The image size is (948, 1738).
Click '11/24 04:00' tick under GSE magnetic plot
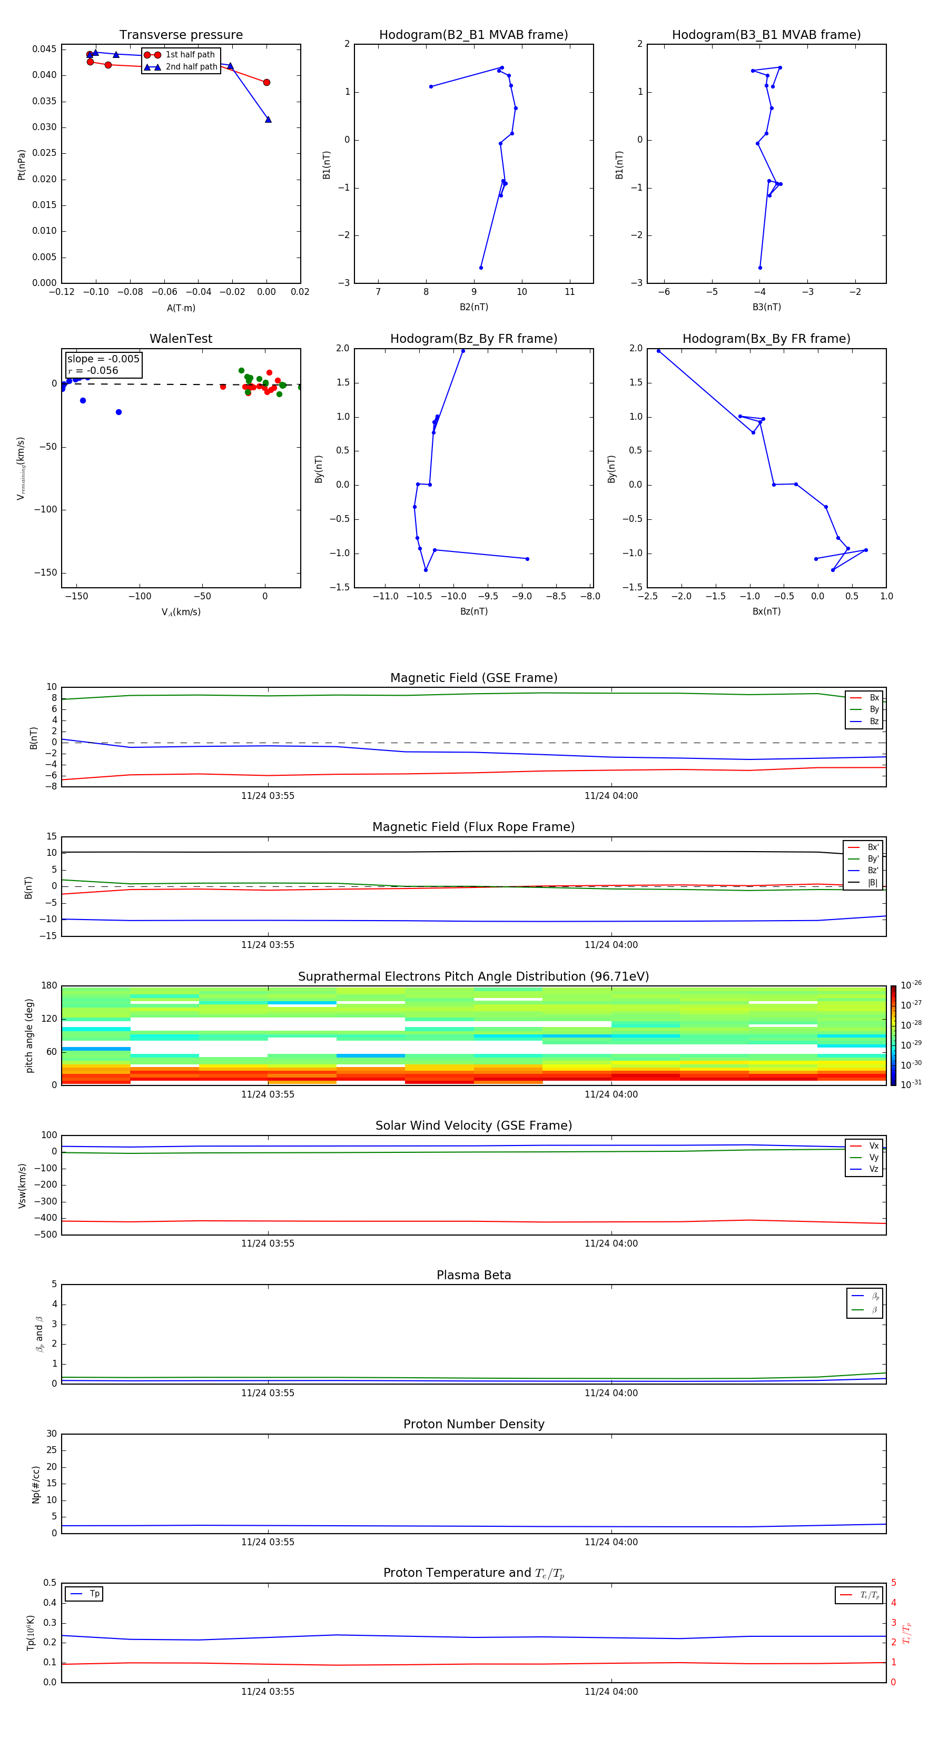coord(611,795)
